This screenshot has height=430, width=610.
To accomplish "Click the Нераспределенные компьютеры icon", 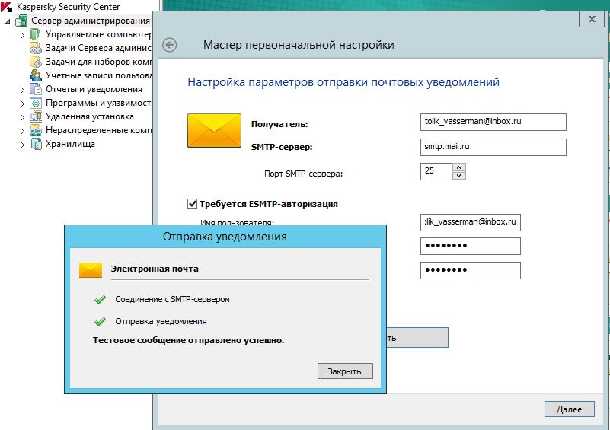I will [x=35, y=130].
